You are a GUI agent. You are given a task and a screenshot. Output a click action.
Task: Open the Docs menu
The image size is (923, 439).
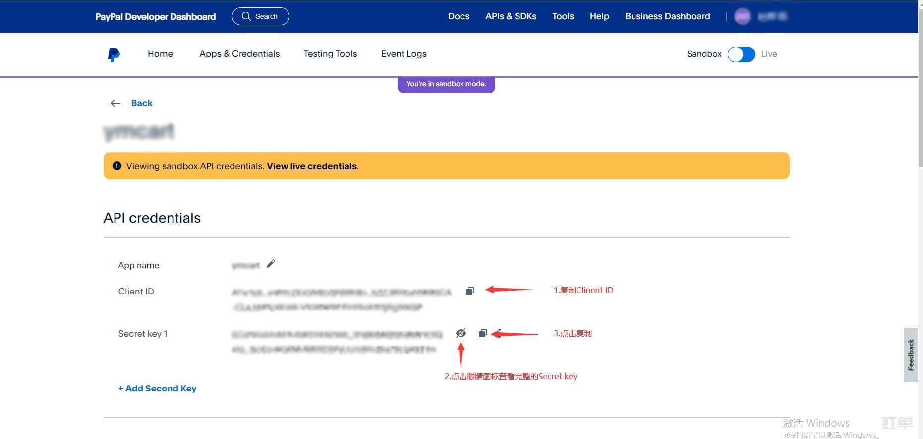pyautogui.click(x=459, y=16)
